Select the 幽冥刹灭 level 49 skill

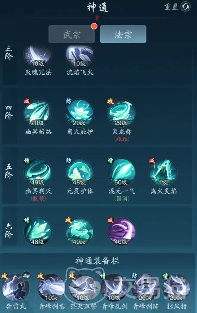tap(38, 173)
